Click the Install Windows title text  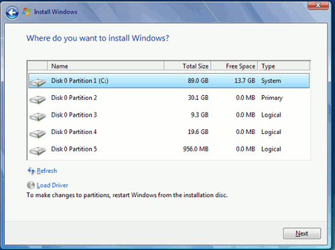[56, 12]
